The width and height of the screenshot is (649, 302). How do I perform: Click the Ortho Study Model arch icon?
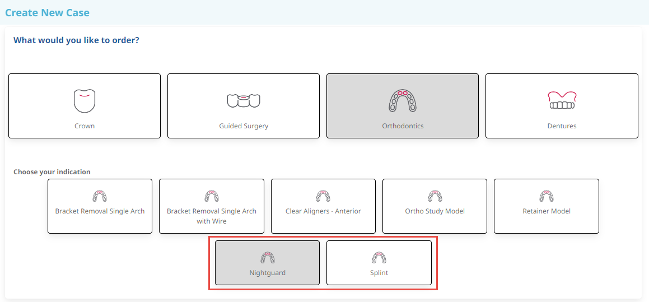435,196
